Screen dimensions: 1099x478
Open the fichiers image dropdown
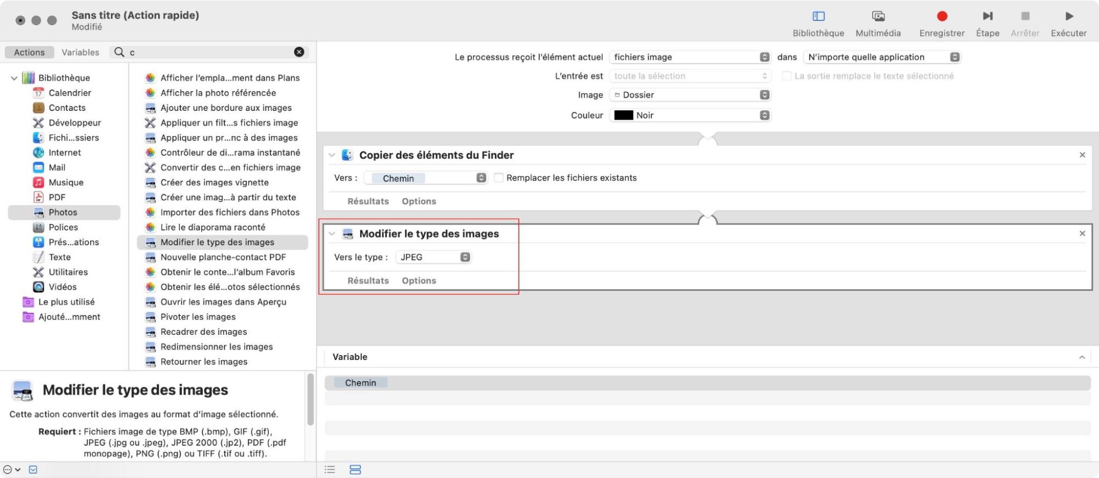click(x=689, y=57)
